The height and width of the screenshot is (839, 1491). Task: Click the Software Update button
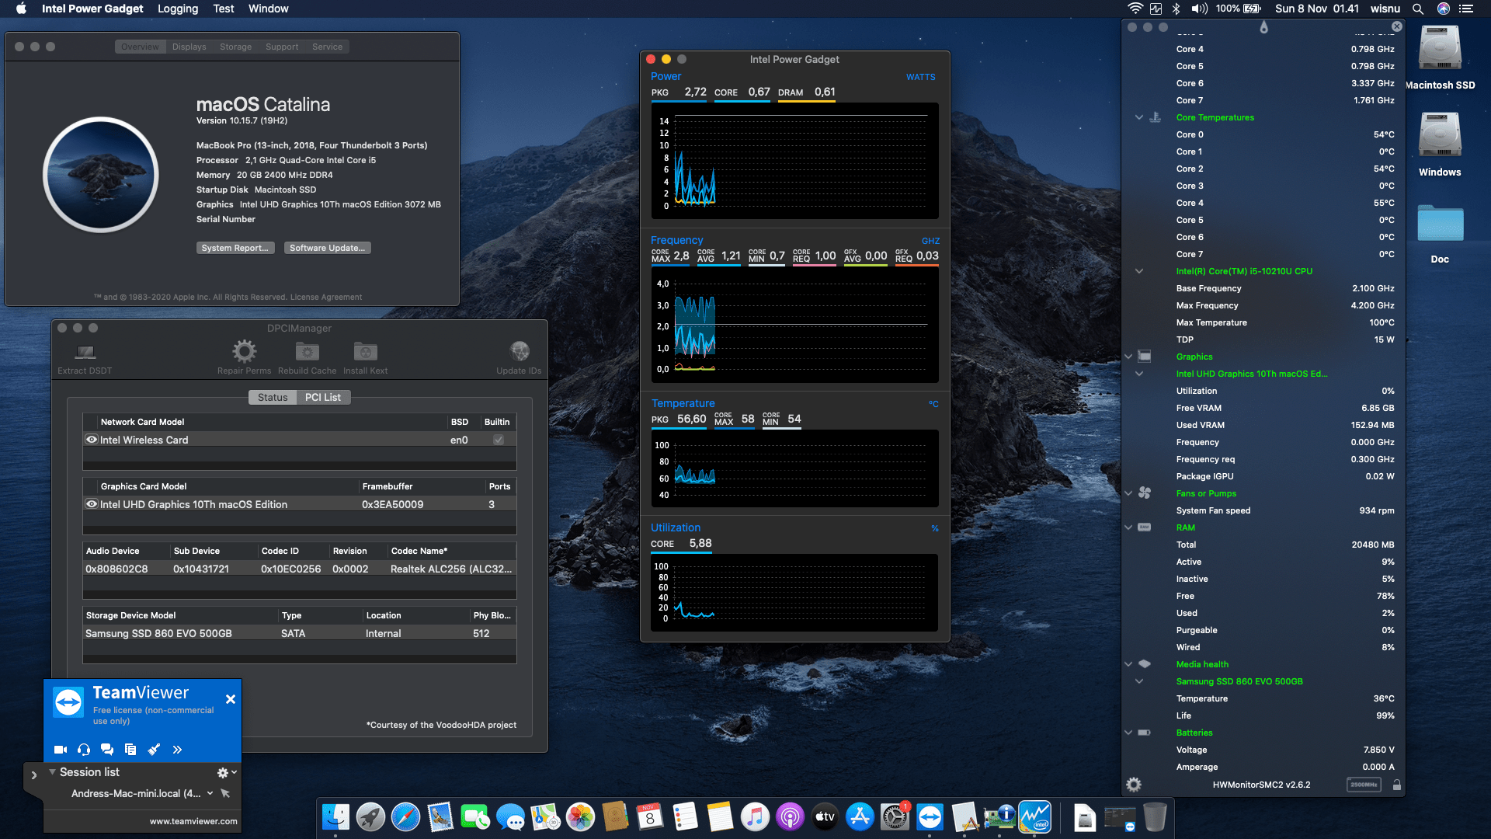[x=327, y=248]
